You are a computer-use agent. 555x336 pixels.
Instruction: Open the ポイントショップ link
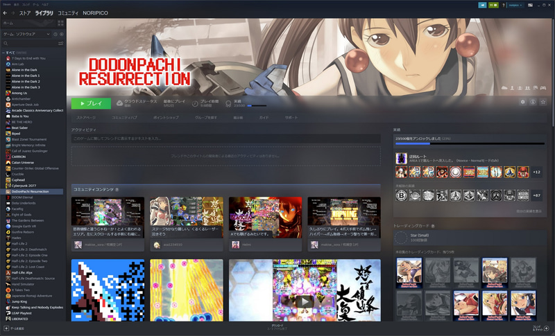[166, 118]
